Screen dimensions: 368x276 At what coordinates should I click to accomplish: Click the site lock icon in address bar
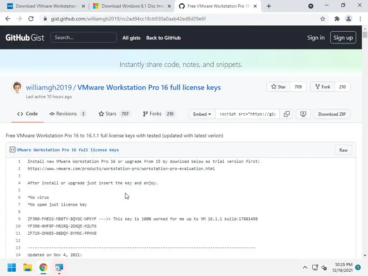45,19
